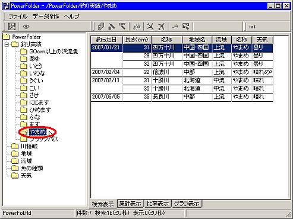The image size is (293, 219).
Task: Click the inf button in toolbar
Action: 253,27
